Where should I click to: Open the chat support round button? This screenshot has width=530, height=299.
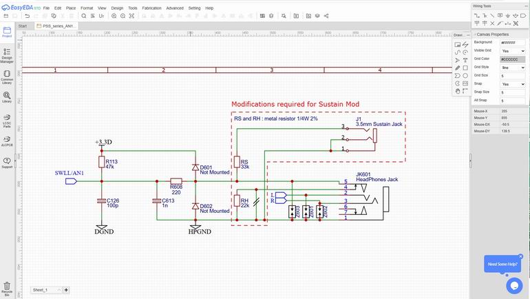pyautogui.click(x=514, y=285)
